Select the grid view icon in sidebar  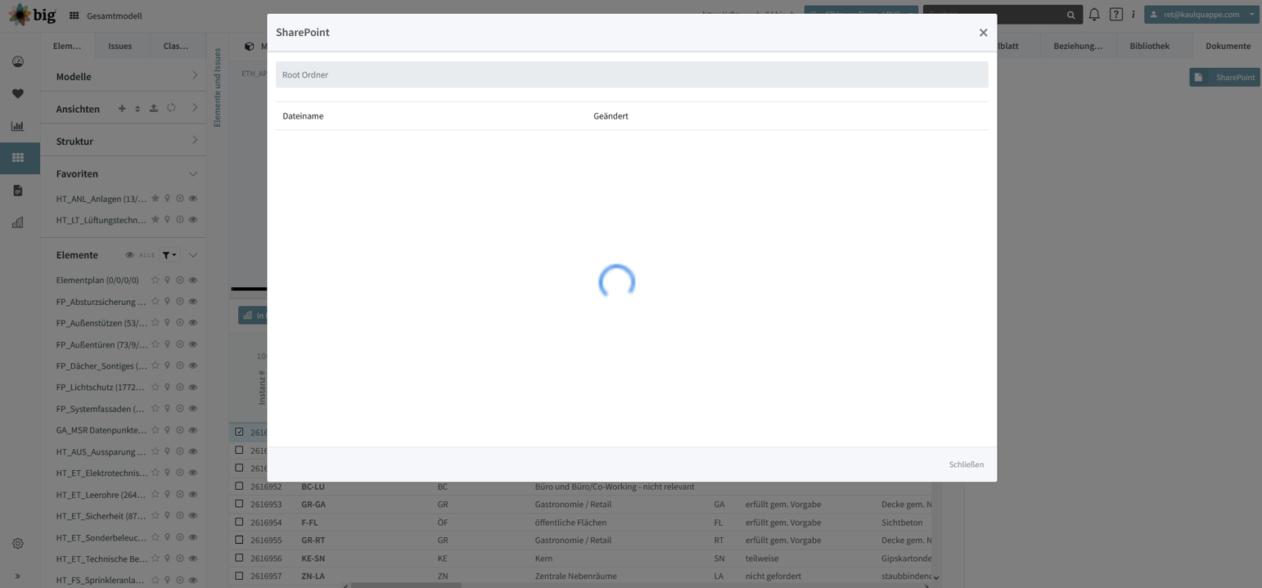click(18, 158)
